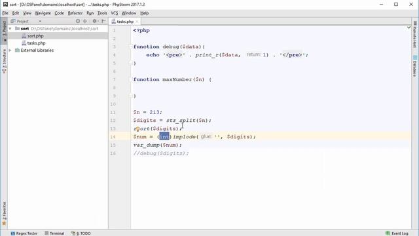
Task: Click the Scroll from Source target icon
Action: pos(78,21)
